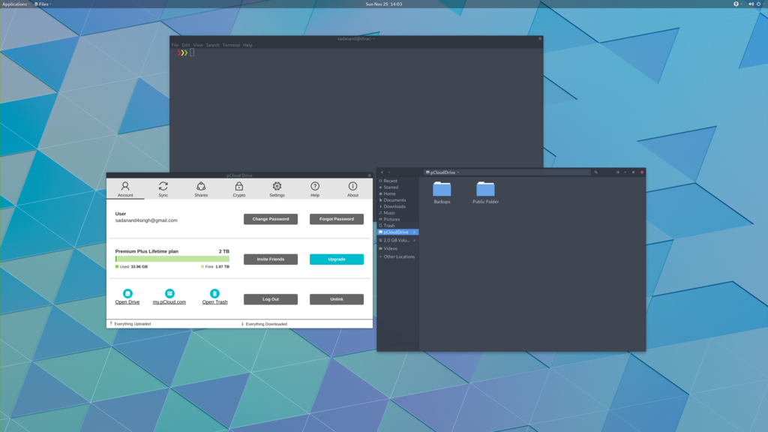
Task: Eject the 2.0 GB Volume via eject icon
Action: 414,241
